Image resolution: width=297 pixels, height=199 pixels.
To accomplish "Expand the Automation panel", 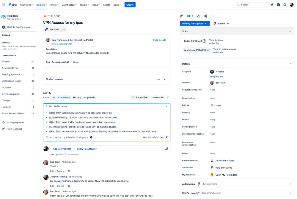I will tap(290, 184).
